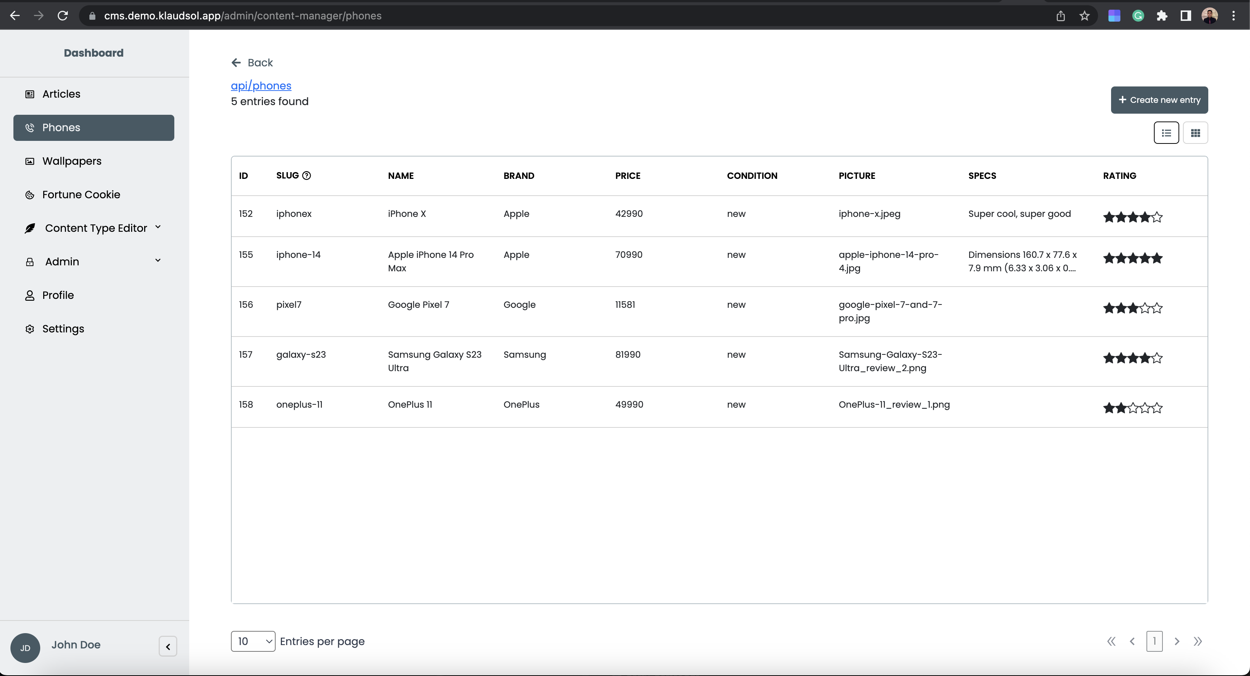Expand the Admin sidebar section
The width and height of the screenshot is (1250, 676).
pos(158,261)
